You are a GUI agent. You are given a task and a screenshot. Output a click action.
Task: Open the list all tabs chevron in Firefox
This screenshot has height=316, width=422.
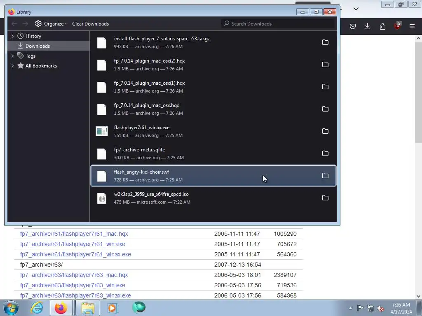click(356, 9)
